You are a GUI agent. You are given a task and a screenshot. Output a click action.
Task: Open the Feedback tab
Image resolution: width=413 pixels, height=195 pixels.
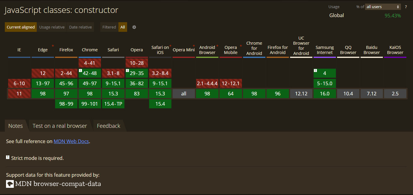coord(108,126)
